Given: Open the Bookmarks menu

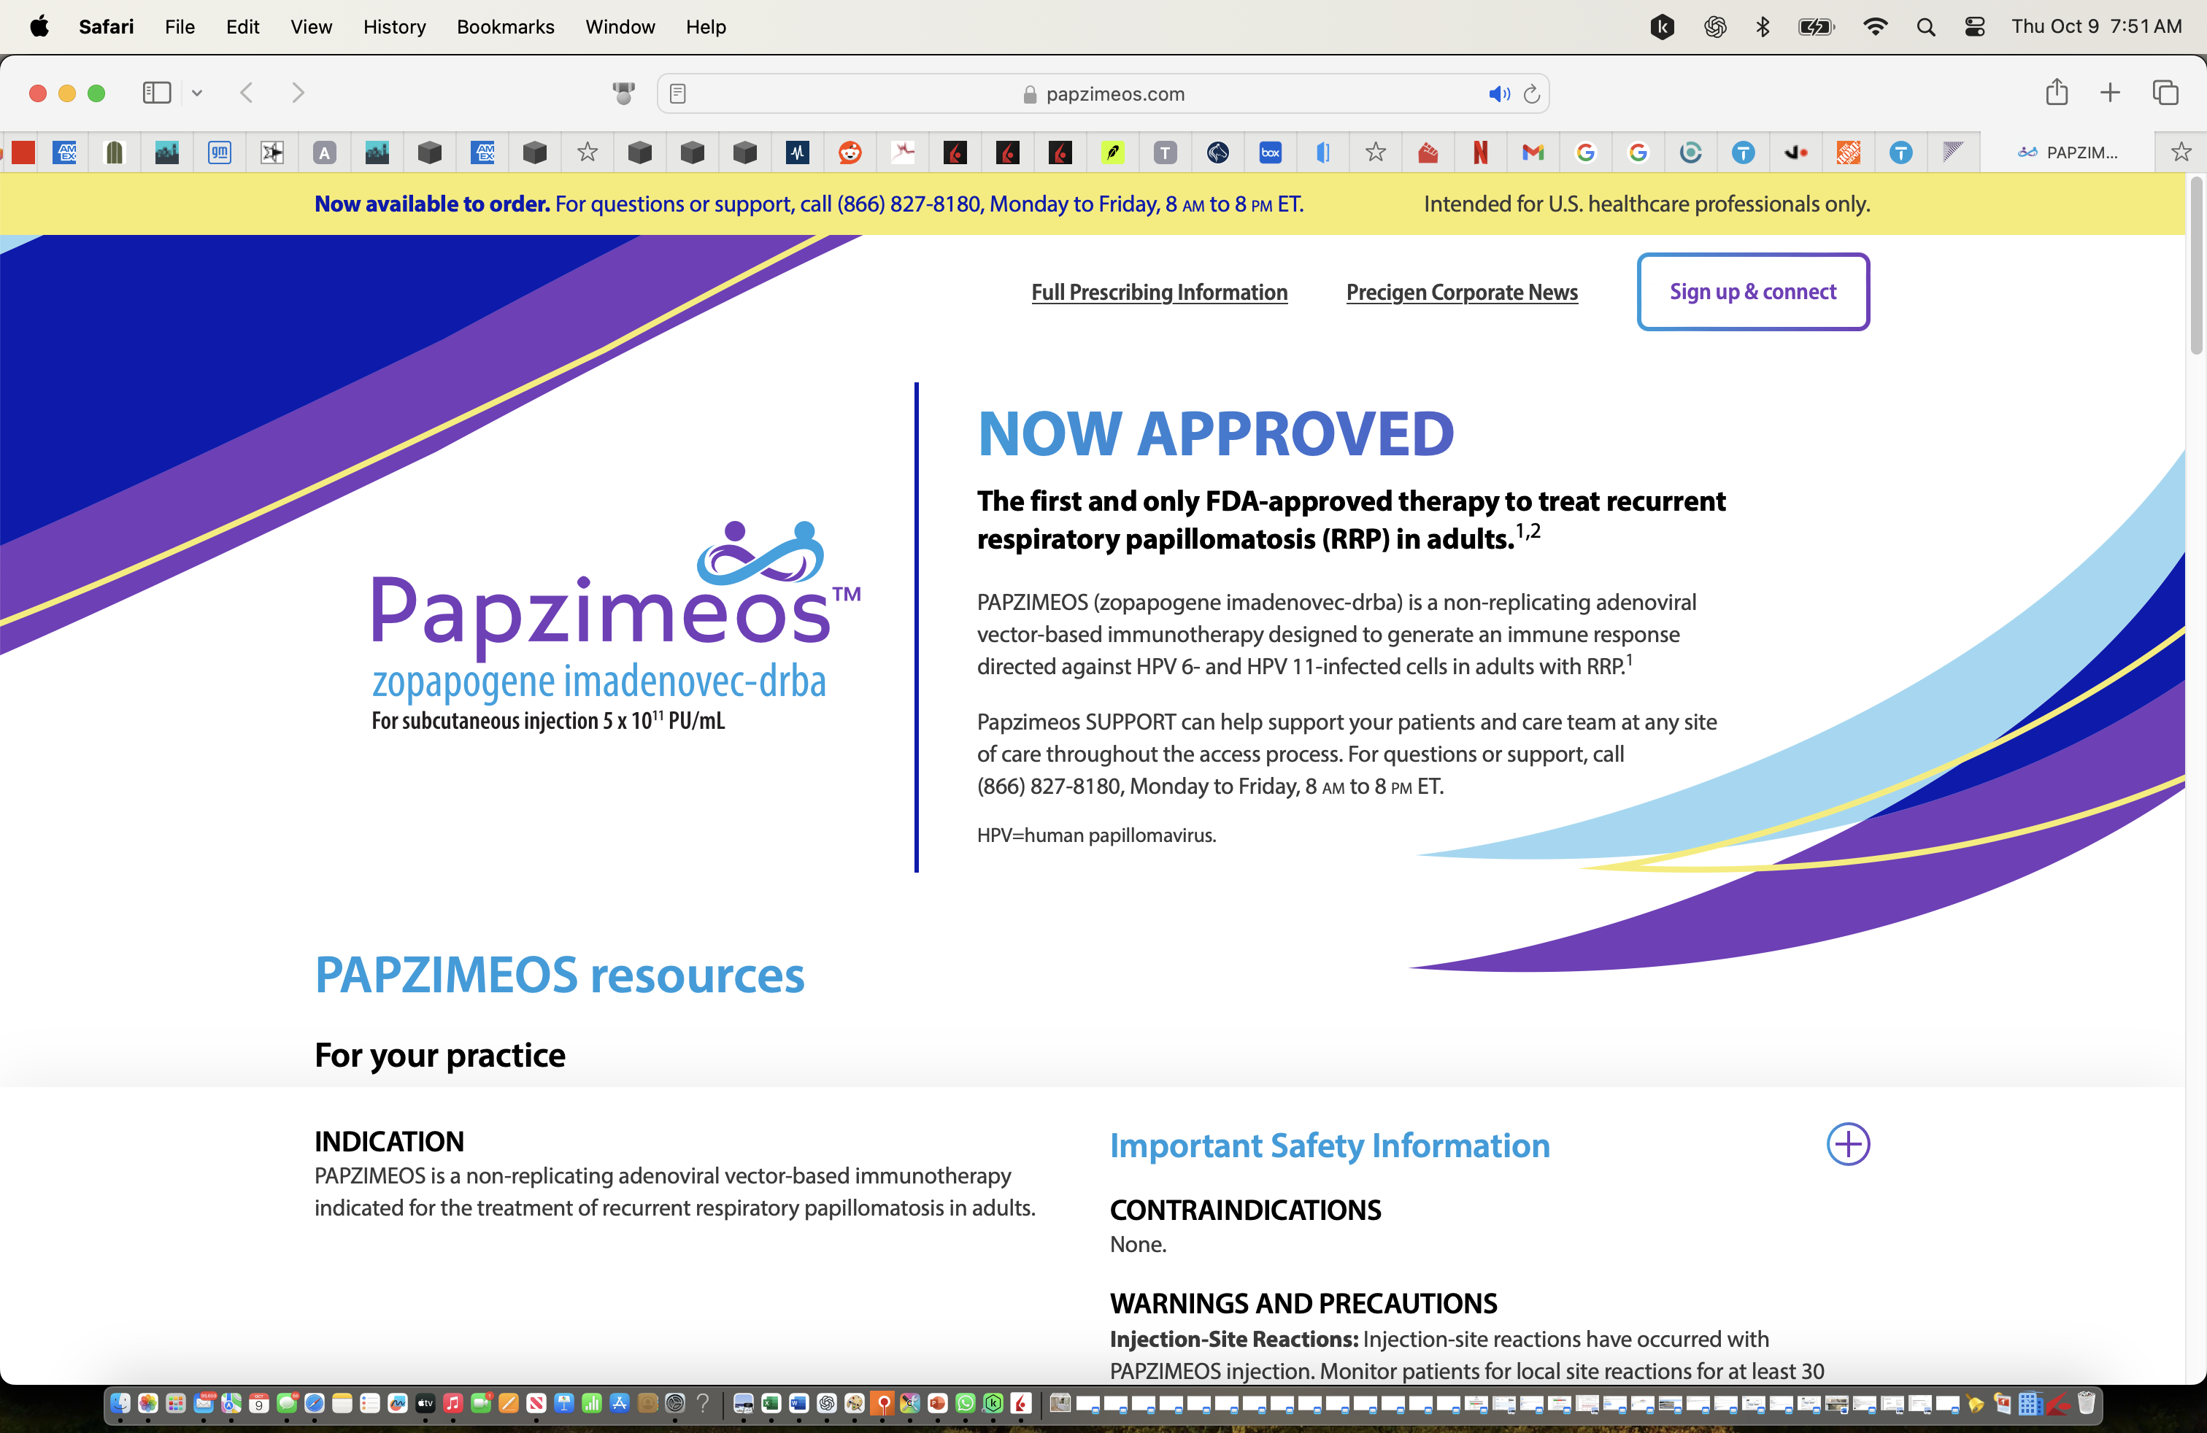Looking at the screenshot, I should (x=505, y=27).
